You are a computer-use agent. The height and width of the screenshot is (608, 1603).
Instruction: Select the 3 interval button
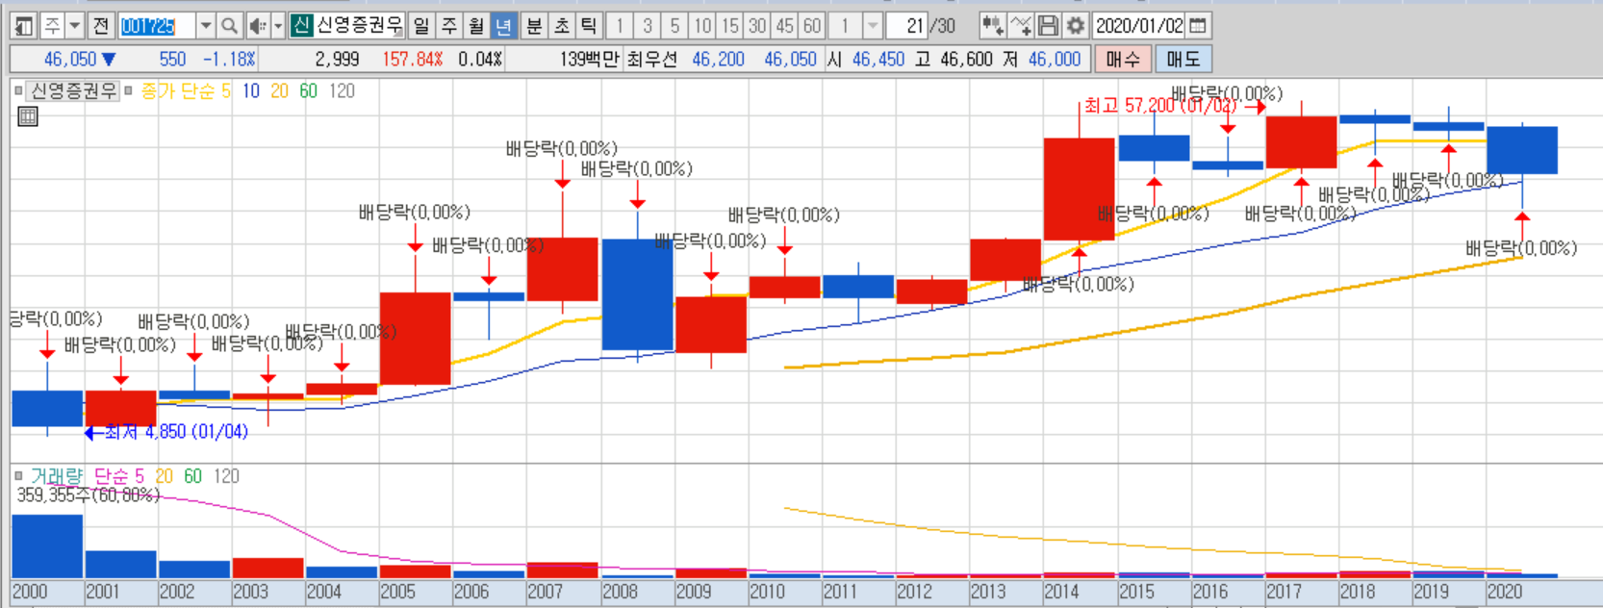(648, 26)
